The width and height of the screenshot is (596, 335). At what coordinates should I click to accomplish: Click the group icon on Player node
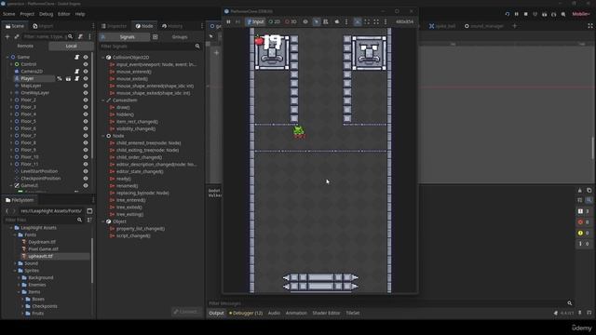(x=68, y=78)
